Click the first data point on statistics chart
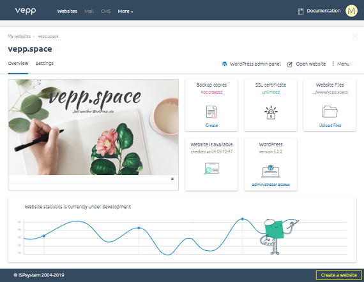 (44, 236)
